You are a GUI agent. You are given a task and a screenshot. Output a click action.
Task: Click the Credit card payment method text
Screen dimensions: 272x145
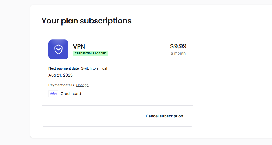(71, 94)
